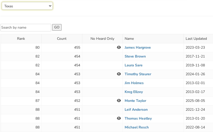Click the Last Updated column header
This screenshot has width=213, height=132.
(x=196, y=39)
